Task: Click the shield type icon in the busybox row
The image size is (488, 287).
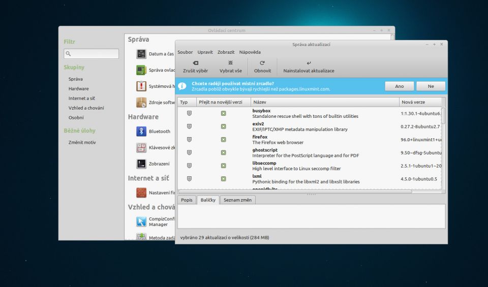Action: pos(189,113)
